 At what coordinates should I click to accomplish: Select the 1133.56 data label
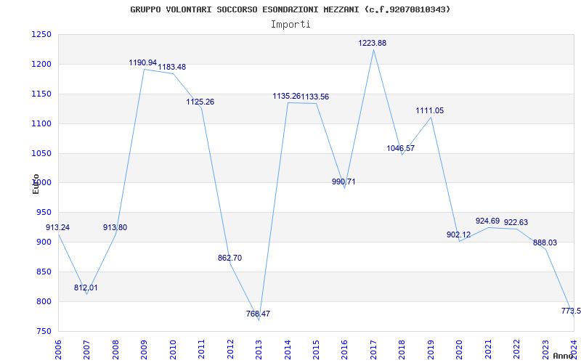coord(315,97)
